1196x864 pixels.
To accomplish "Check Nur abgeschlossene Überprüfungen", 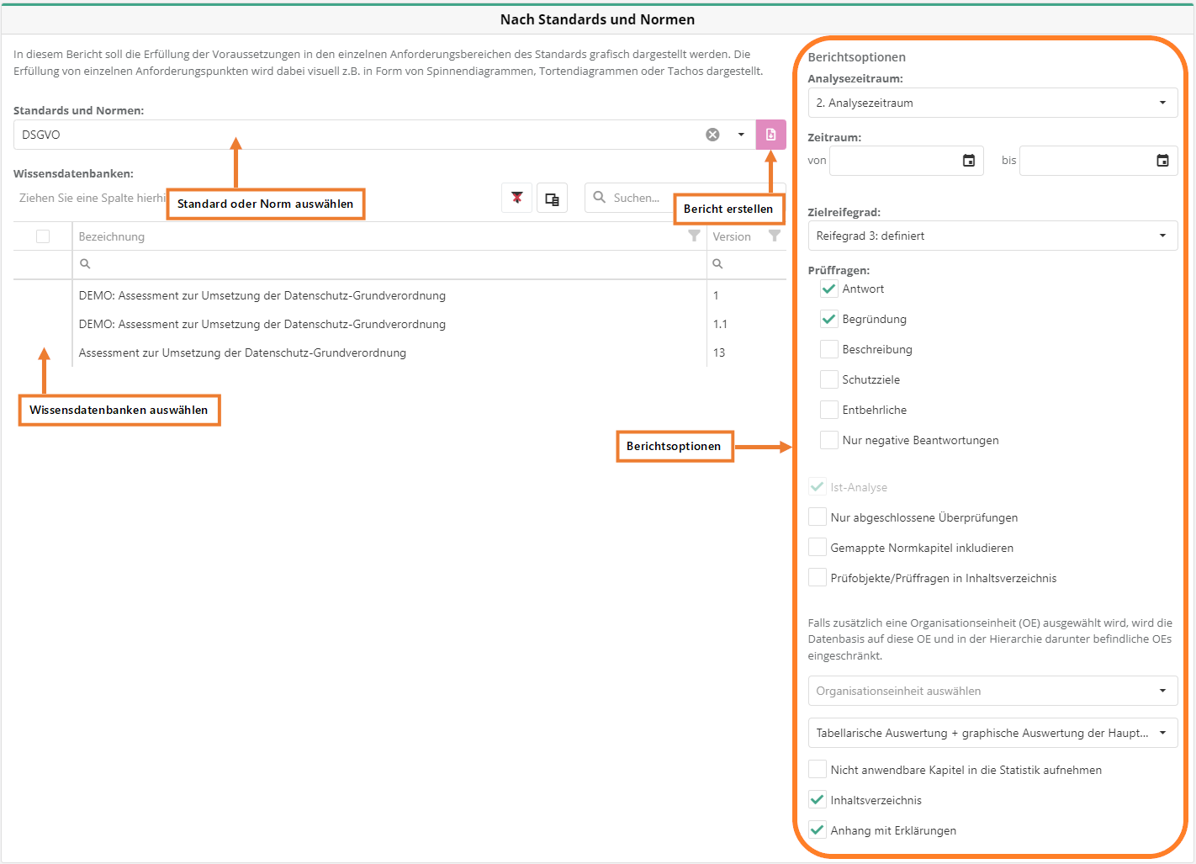I will 818,517.
